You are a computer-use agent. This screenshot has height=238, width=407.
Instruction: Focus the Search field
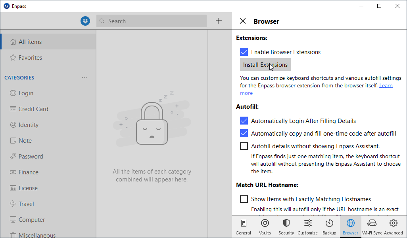pyautogui.click(x=151, y=21)
